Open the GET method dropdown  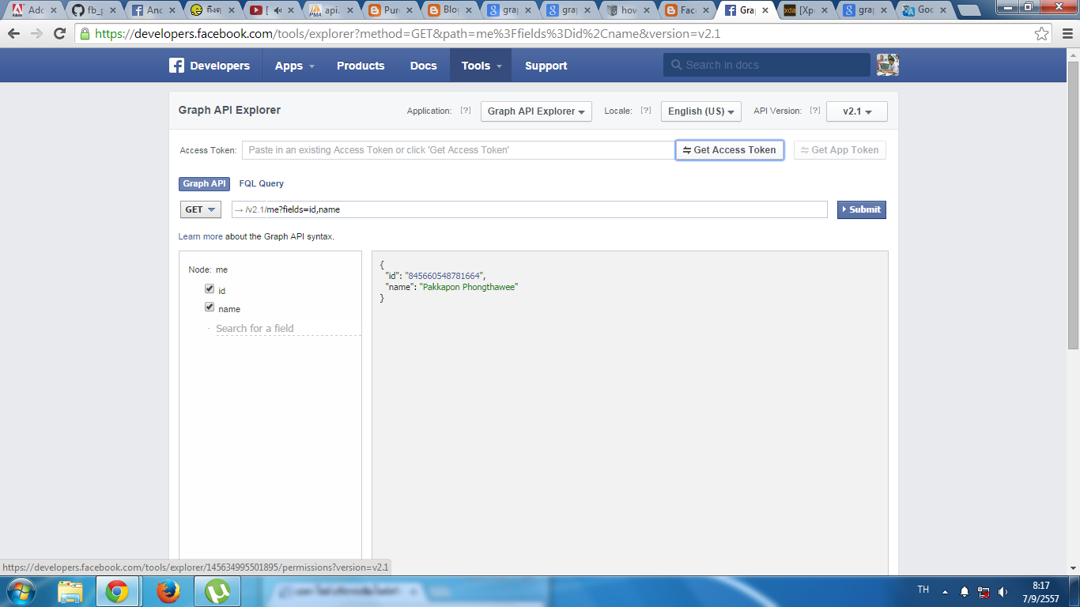click(x=201, y=209)
